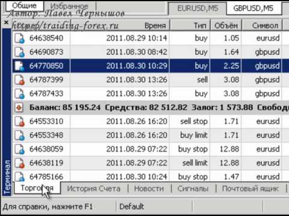Sort by the Тип column header
Screen dimensions: 289x216
point(190,25)
